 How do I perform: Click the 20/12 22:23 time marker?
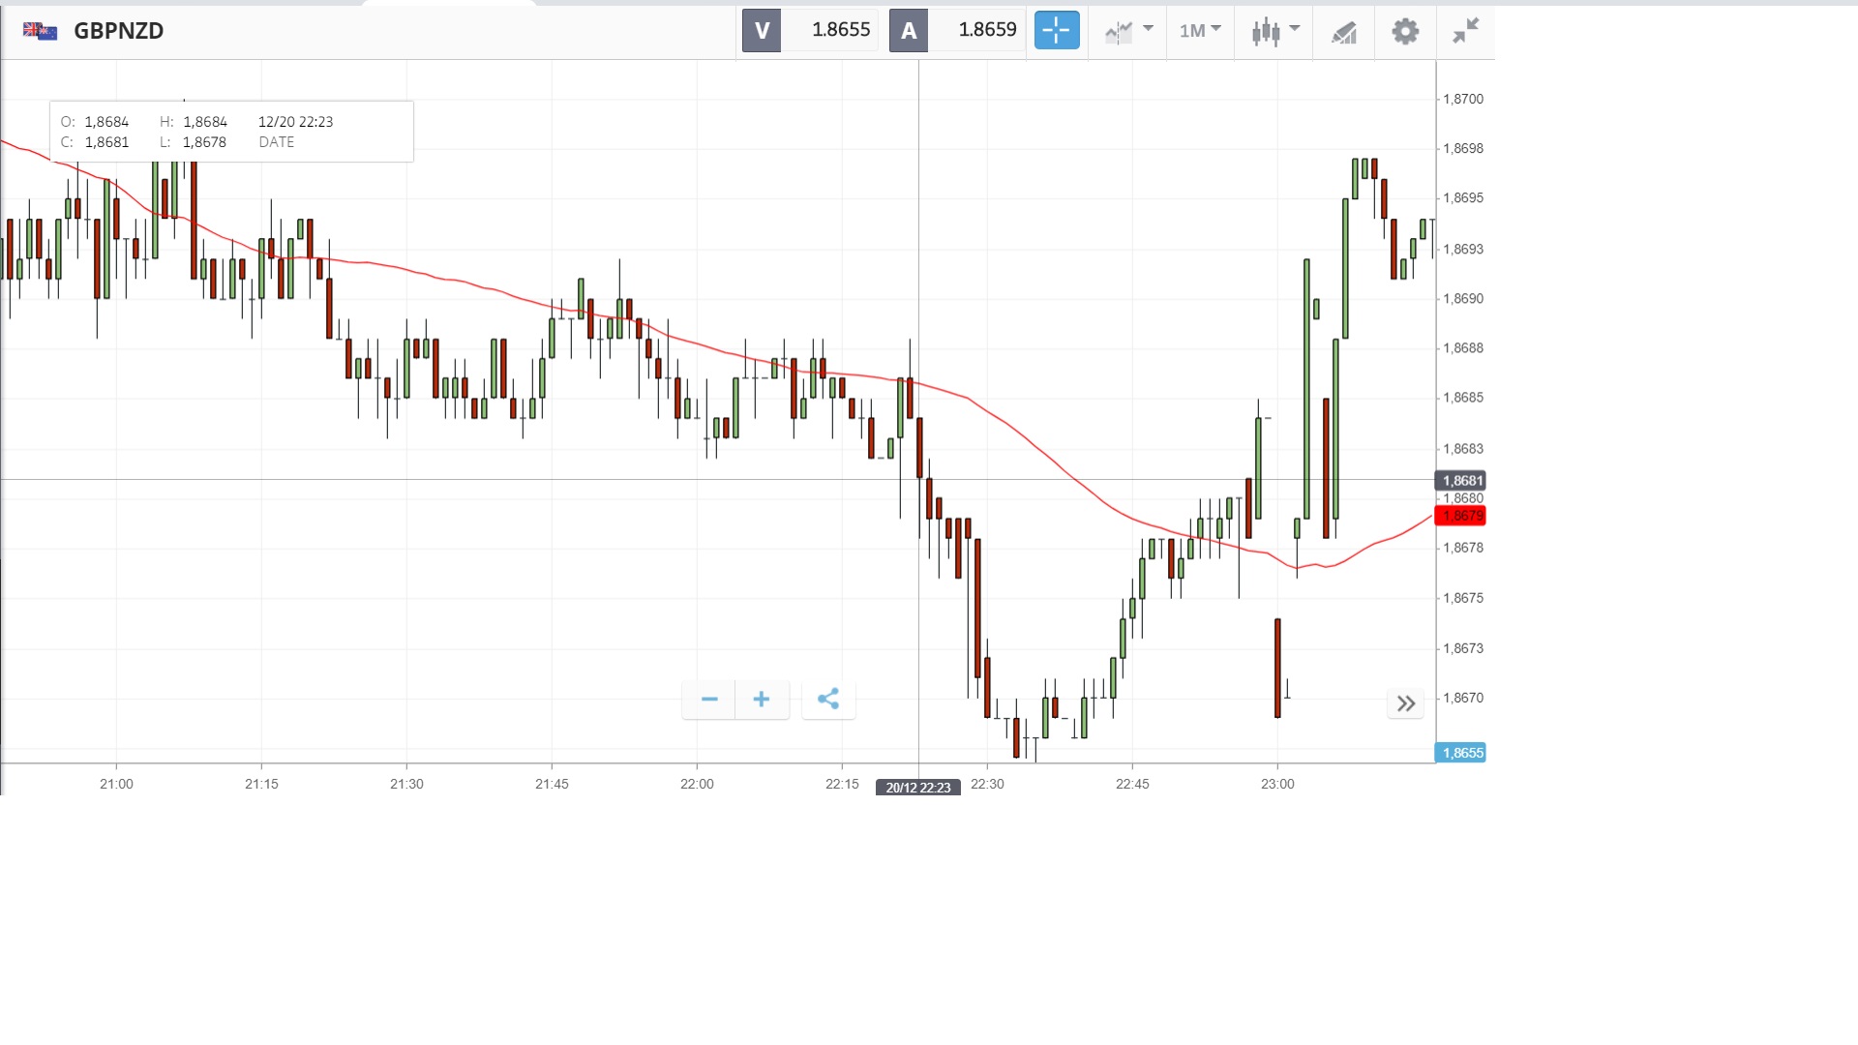click(917, 788)
